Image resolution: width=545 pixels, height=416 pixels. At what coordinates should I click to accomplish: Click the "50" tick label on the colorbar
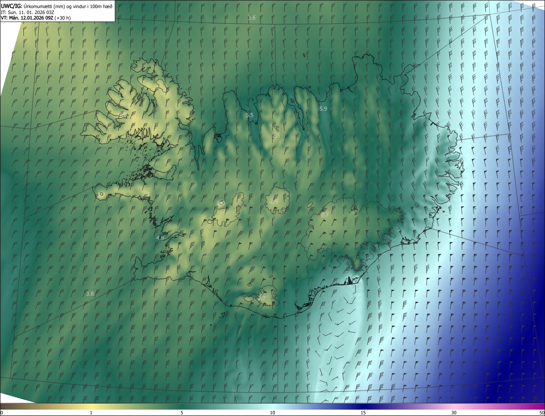(542, 413)
